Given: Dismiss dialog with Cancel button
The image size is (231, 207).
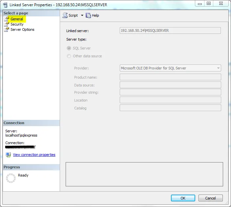Looking at the screenshot, I should coord(210,198).
